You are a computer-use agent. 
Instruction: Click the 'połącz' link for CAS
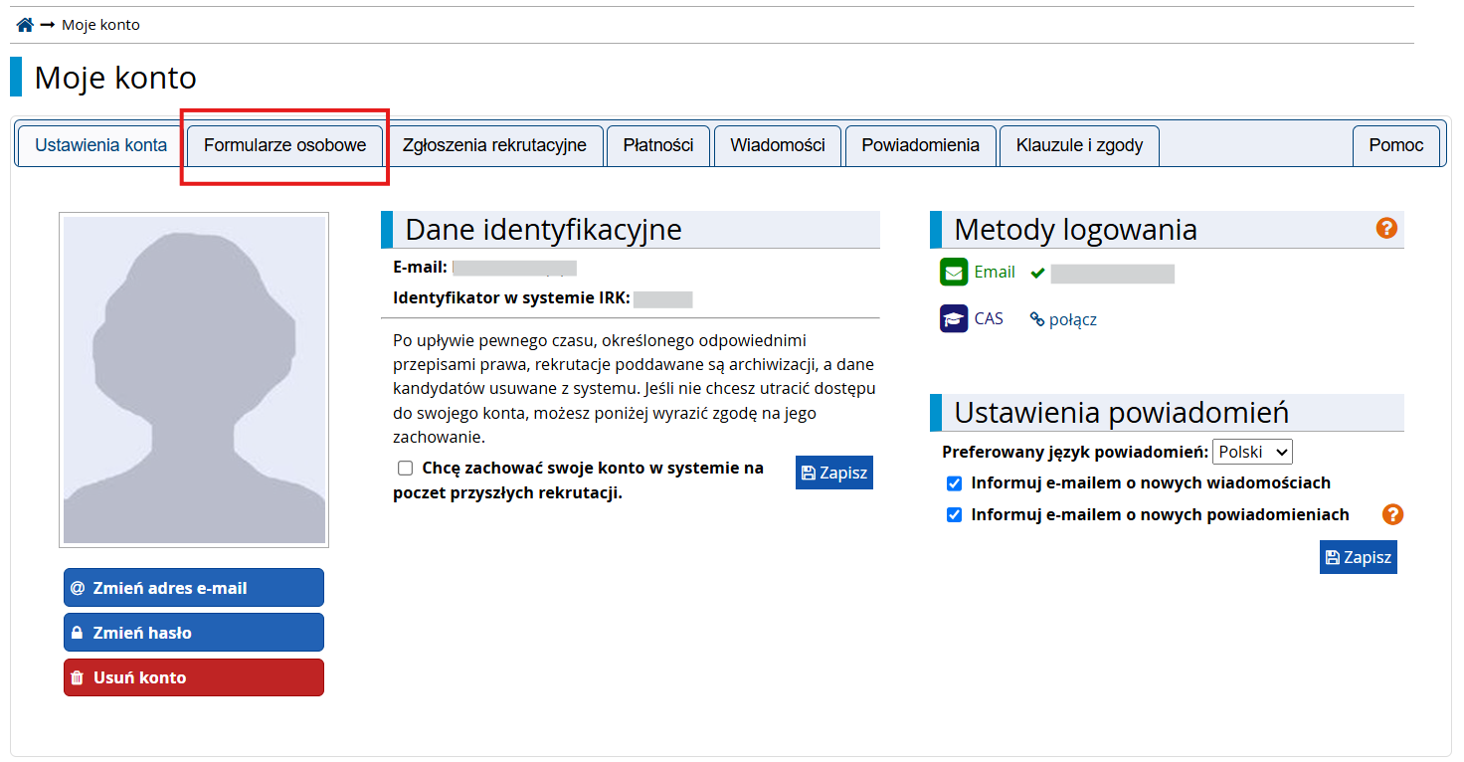1063,319
